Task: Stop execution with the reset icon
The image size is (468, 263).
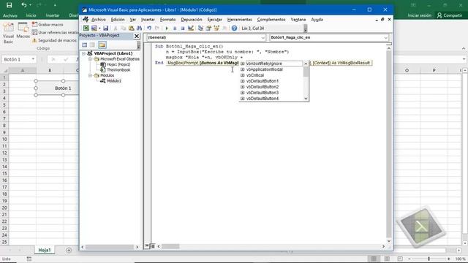Action: (x=182, y=28)
